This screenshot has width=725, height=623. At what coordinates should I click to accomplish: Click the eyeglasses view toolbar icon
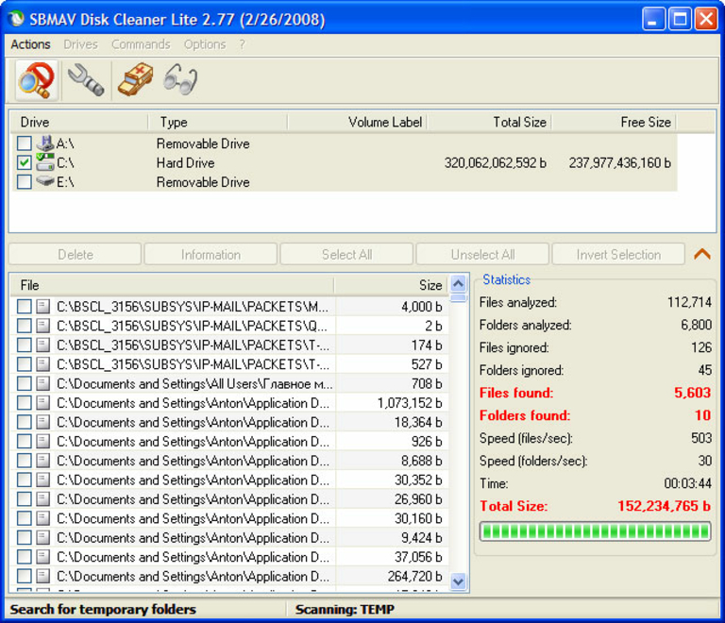point(181,80)
